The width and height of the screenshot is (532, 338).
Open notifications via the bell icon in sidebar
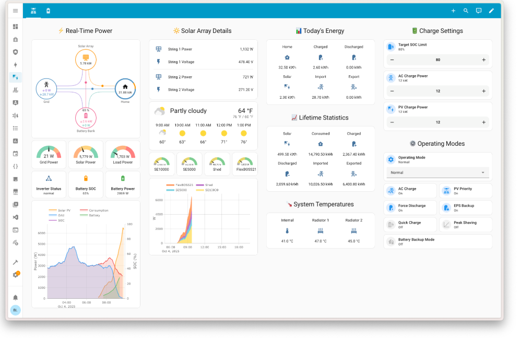[x=15, y=297]
